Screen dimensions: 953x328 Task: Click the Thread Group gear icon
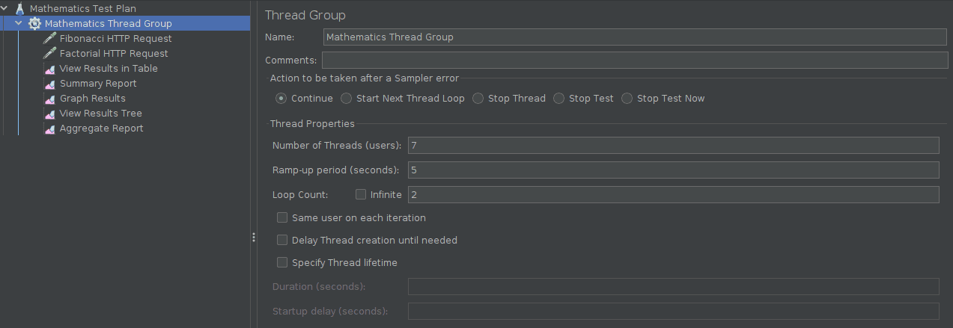34,24
